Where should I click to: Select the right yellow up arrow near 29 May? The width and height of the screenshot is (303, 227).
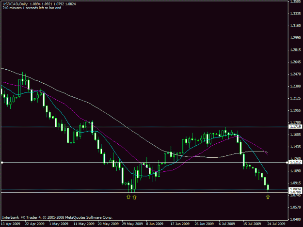tap(135, 197)
